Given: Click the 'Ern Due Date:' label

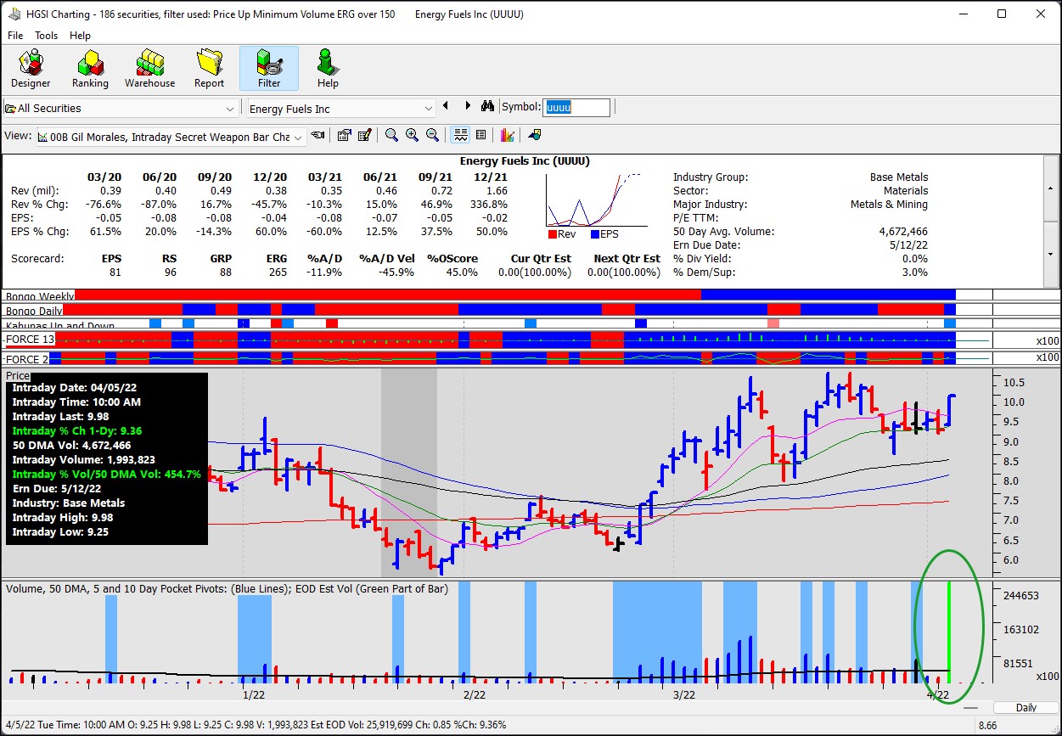Looking at the screenshot, I should [706, 245].
